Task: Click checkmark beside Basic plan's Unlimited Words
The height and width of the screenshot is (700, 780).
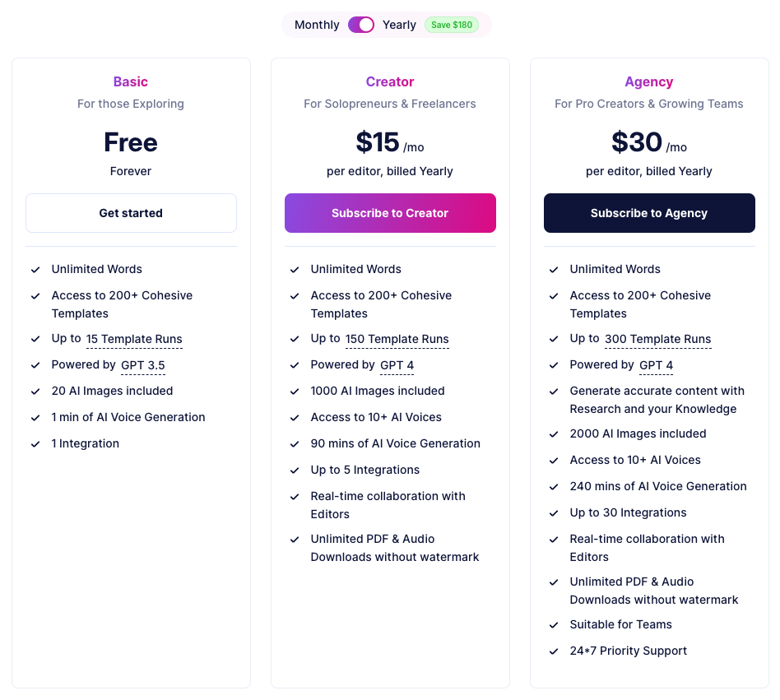Action: click(35, 270)
